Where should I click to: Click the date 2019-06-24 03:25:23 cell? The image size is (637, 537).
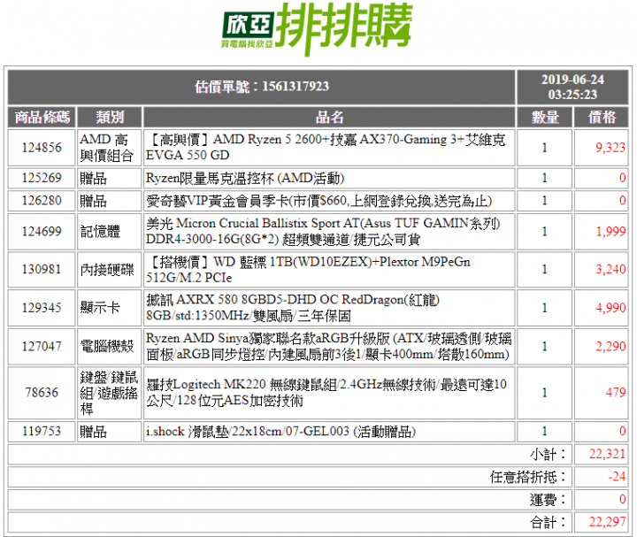572,87
